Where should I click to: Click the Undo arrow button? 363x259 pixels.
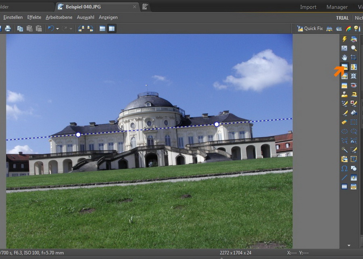[50, 29]
